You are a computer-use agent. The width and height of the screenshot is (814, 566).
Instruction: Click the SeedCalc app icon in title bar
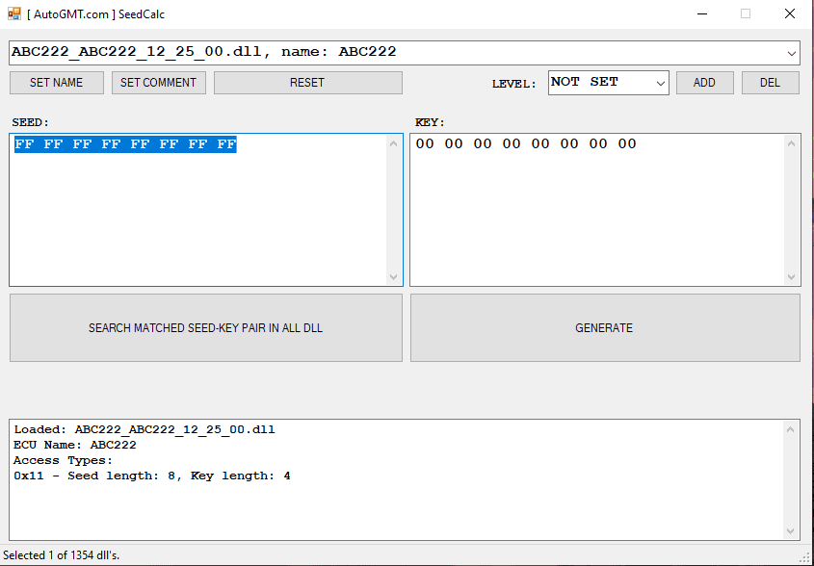click(14, 14)
